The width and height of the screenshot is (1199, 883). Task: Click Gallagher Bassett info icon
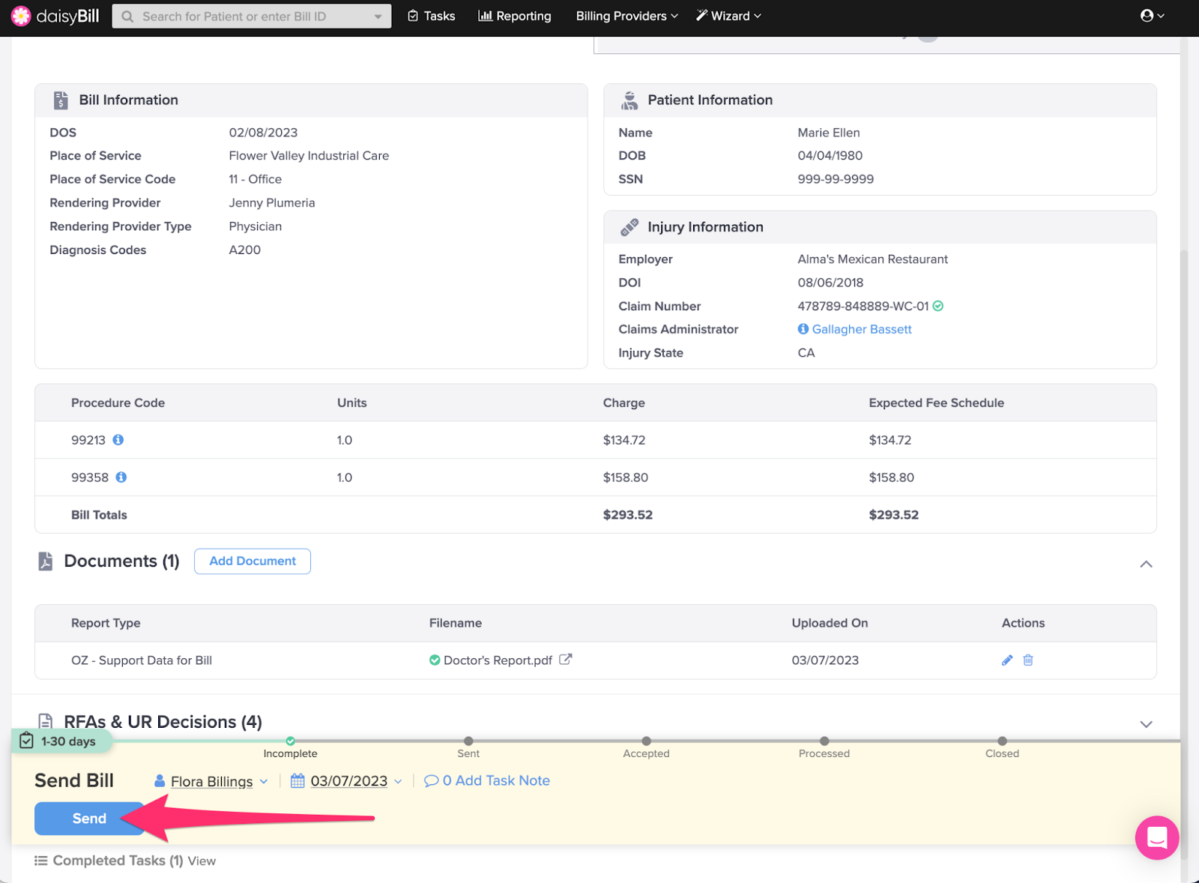pyautogui.click(x=803, y=329)
